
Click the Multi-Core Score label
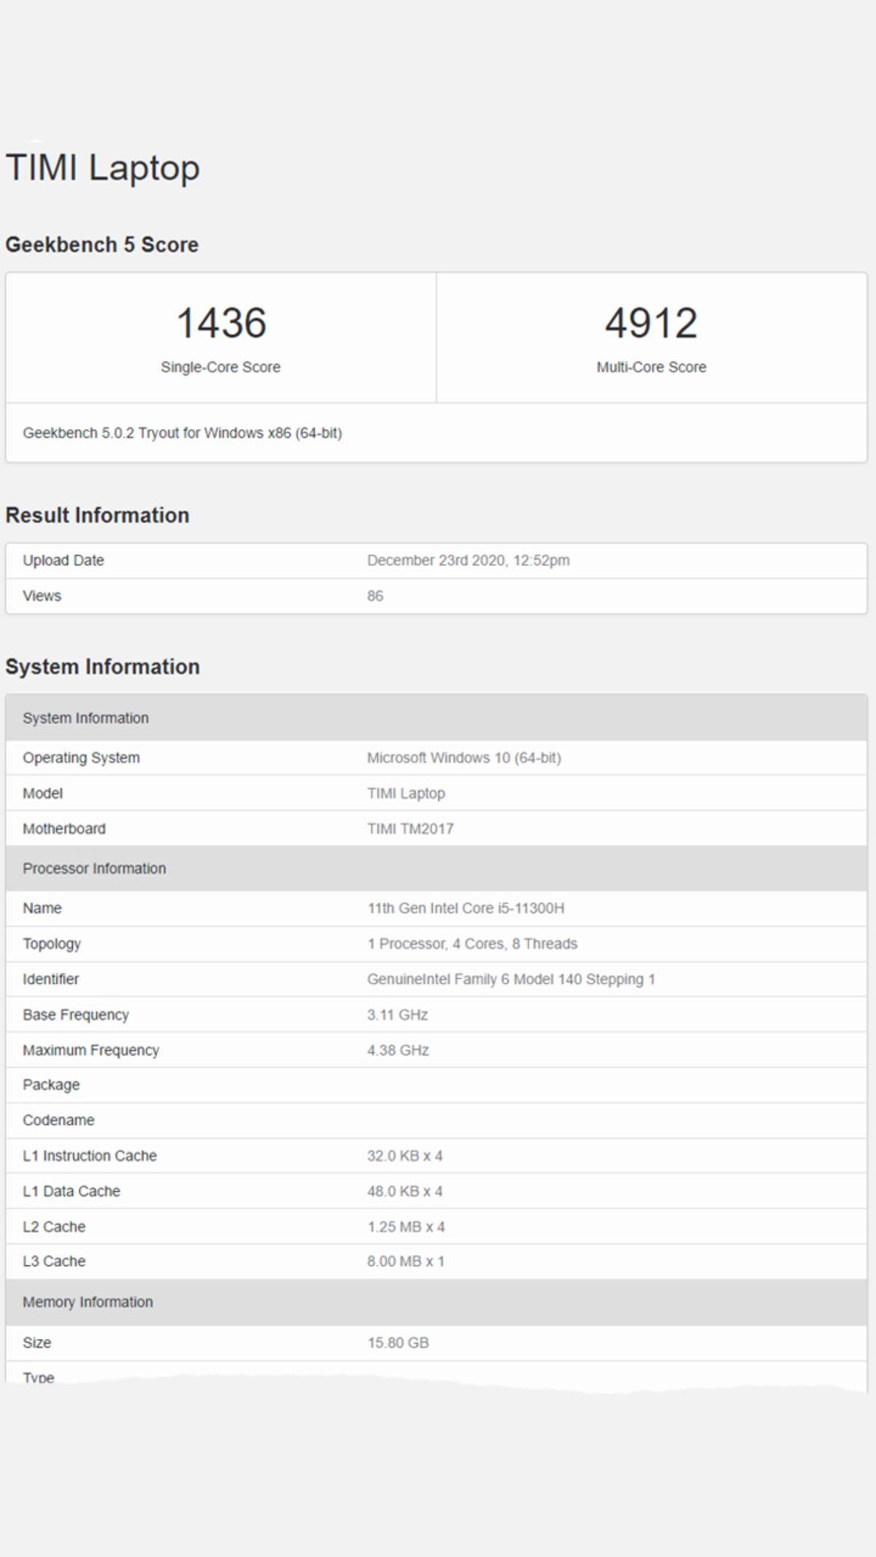(x=651, y=367)
